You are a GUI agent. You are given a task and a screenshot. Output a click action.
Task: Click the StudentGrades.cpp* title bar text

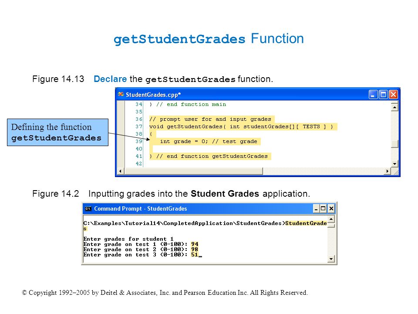coord(153,95)
